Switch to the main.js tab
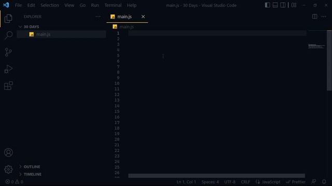The height and width of the screenshot is (186, 332). click(127, 17)
